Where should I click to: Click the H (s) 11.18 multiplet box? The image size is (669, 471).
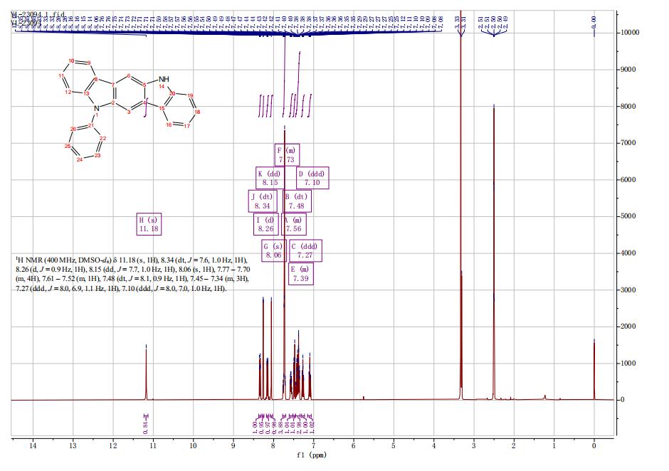tap(149, 225)
